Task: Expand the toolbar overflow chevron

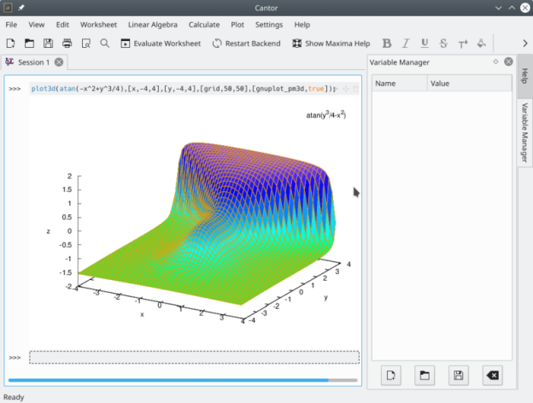Action: click(x=524, y=43)
